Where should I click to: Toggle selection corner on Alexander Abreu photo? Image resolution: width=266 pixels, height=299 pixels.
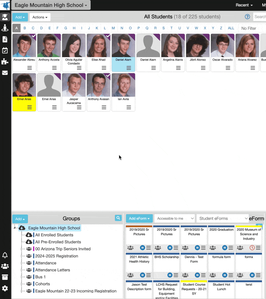coord(33,36)
